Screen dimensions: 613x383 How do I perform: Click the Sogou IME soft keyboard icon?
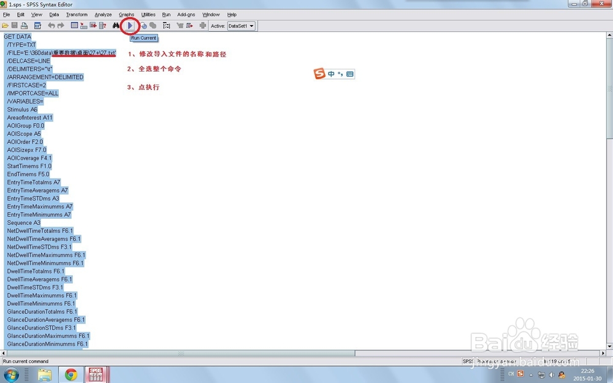click(x=350, y=74)
